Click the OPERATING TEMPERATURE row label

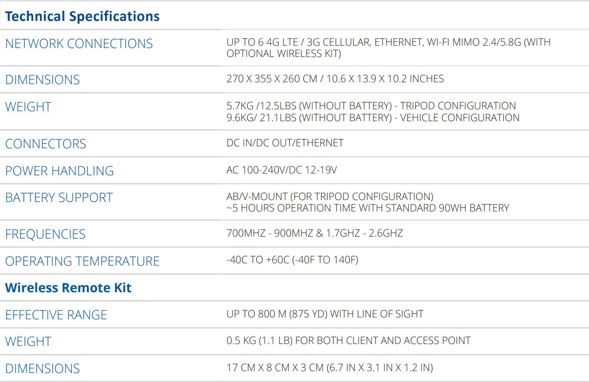[x=82, y=261]
